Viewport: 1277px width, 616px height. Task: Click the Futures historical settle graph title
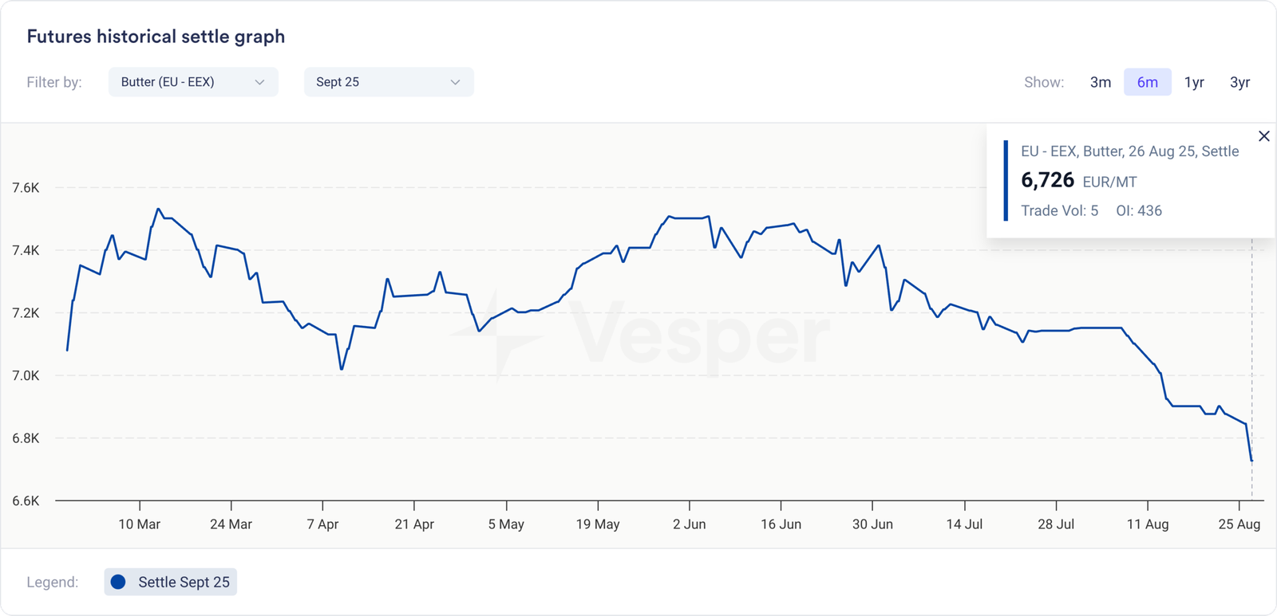point(156,37)
